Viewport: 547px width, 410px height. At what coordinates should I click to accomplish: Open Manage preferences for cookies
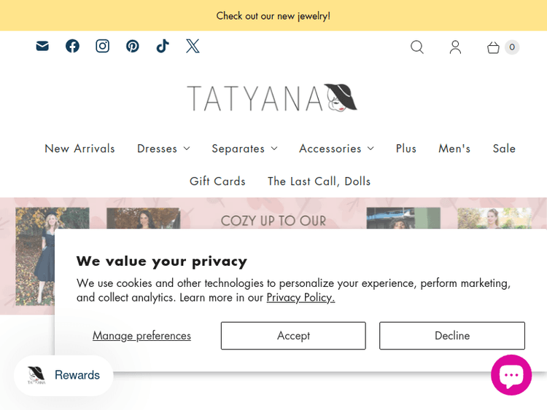pyautogui.click(x=141, y=336)
